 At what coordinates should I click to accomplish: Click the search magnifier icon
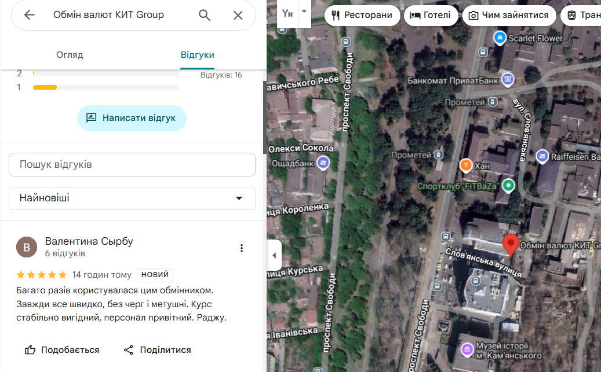tap(205, 15)
